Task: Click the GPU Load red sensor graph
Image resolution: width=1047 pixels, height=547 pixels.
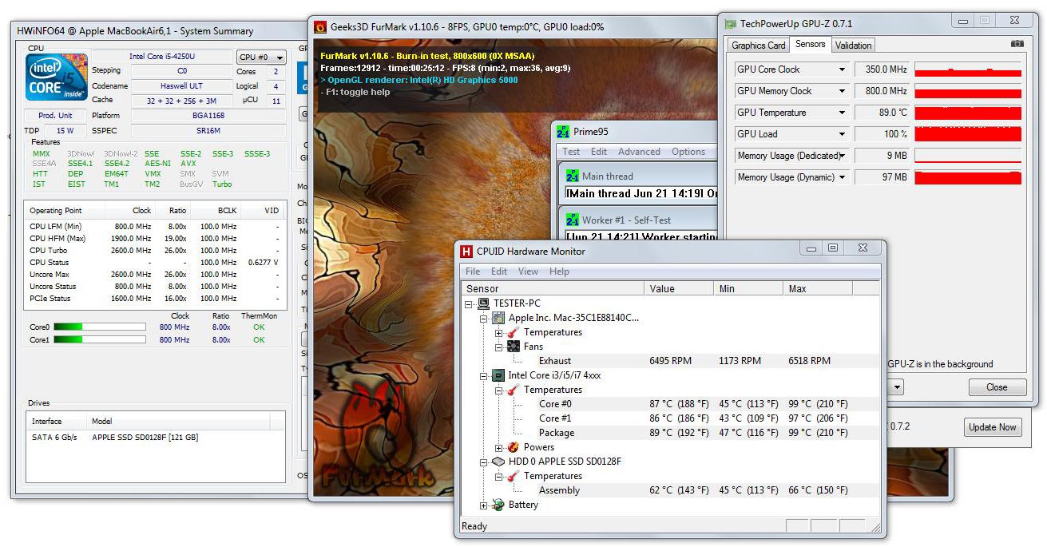Action: (968, 134)
